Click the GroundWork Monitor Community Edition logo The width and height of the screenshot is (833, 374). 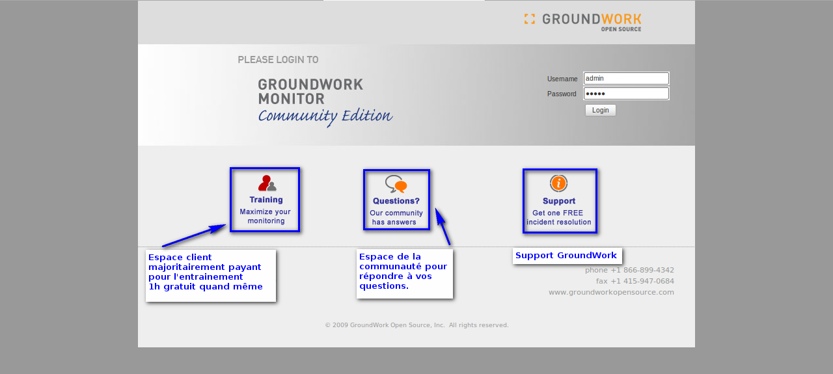coord(324,102)
